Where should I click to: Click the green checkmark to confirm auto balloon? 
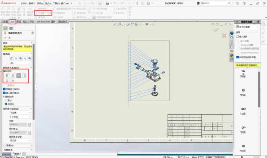(5, 38)
